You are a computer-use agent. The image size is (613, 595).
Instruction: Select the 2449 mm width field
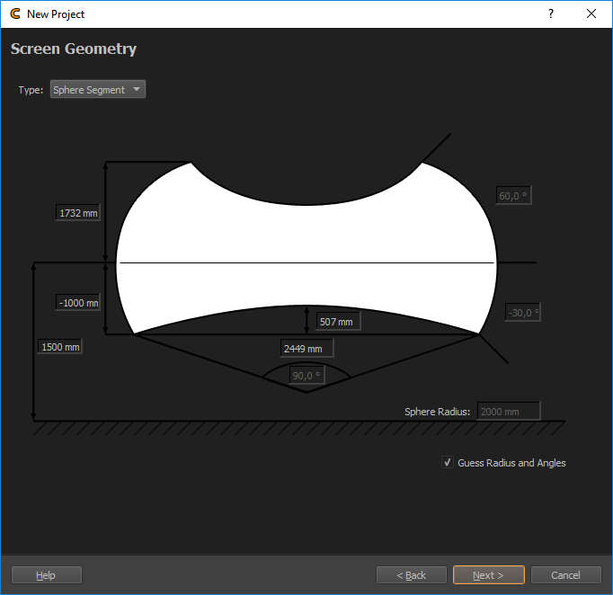coord(306,348)
